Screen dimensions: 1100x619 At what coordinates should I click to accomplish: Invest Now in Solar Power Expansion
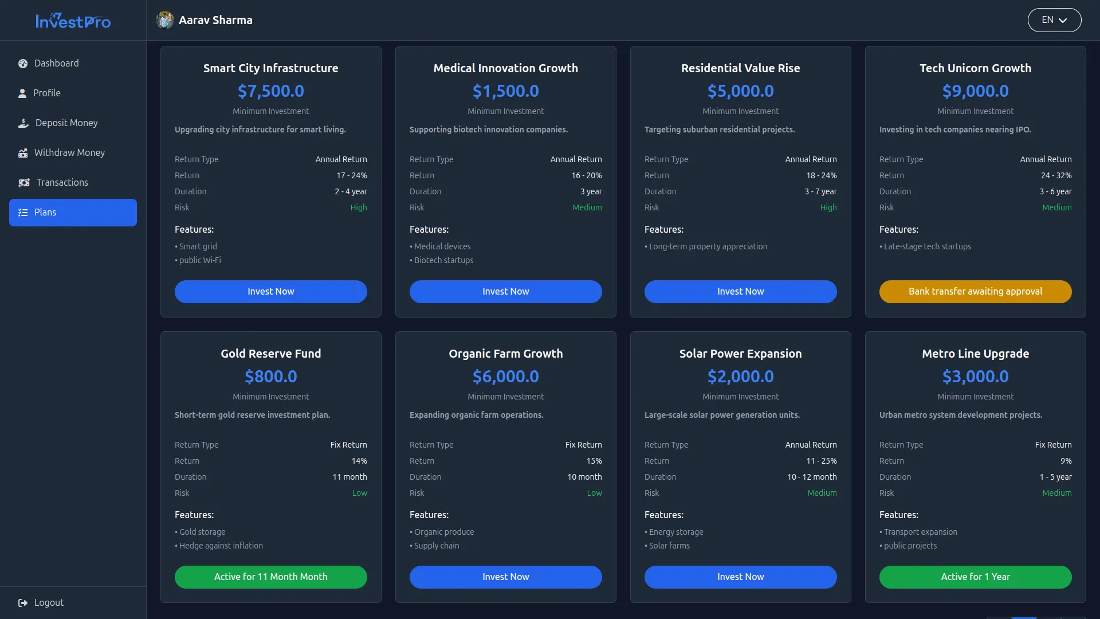click(x=740, y=577)
